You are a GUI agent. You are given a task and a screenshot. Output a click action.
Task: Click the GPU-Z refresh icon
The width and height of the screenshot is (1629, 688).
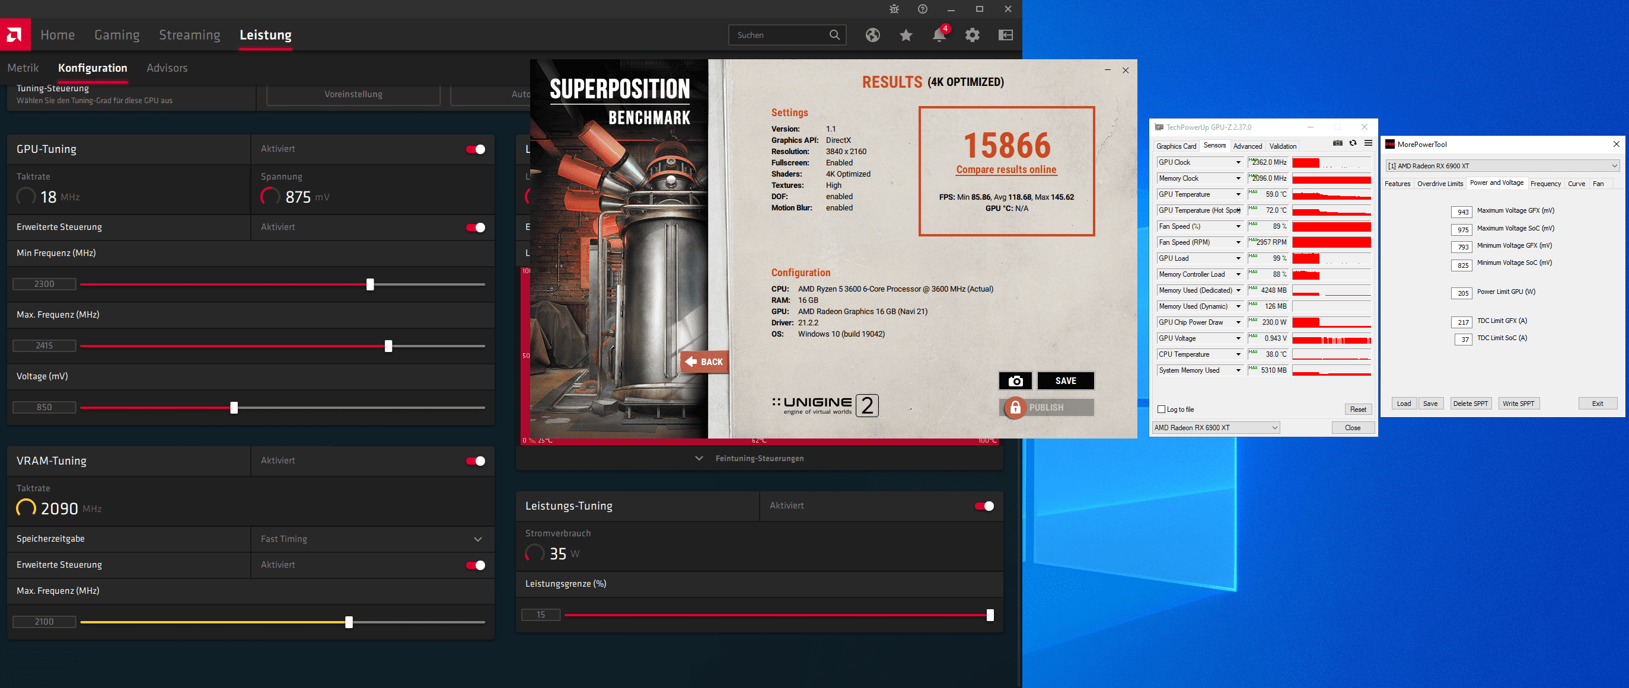1353,143
